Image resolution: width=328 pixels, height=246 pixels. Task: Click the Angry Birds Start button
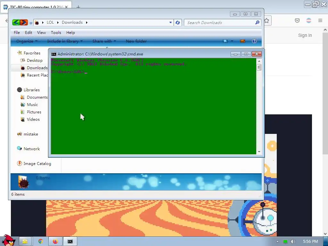(8, 240)
